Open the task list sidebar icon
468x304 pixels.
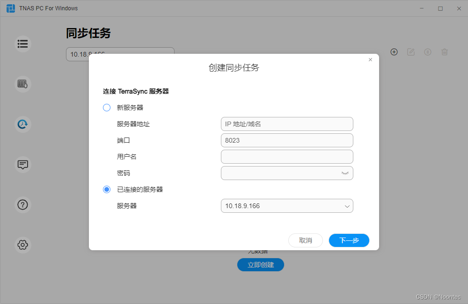pos(22,44)
